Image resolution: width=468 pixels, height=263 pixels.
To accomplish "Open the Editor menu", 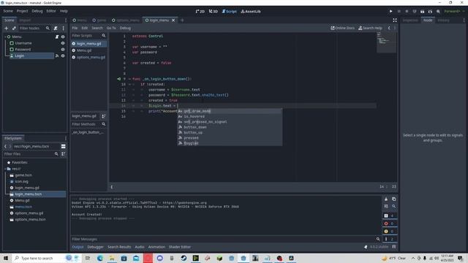I will click(x=51, y=11).
